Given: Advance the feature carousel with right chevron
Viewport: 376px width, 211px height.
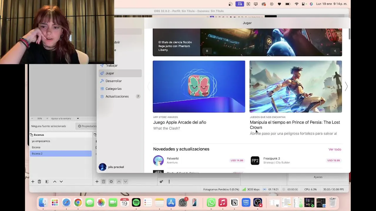Looking at the screenshot, I should click(346, 86).
